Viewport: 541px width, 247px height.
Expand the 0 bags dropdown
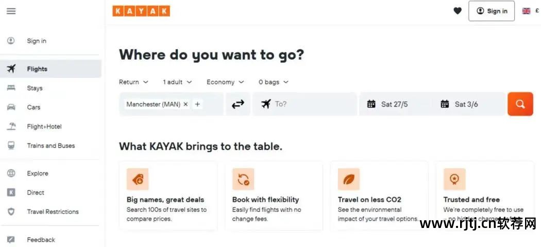click(273, 82)
